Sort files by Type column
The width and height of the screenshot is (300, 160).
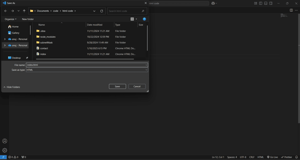pos(118,25)
